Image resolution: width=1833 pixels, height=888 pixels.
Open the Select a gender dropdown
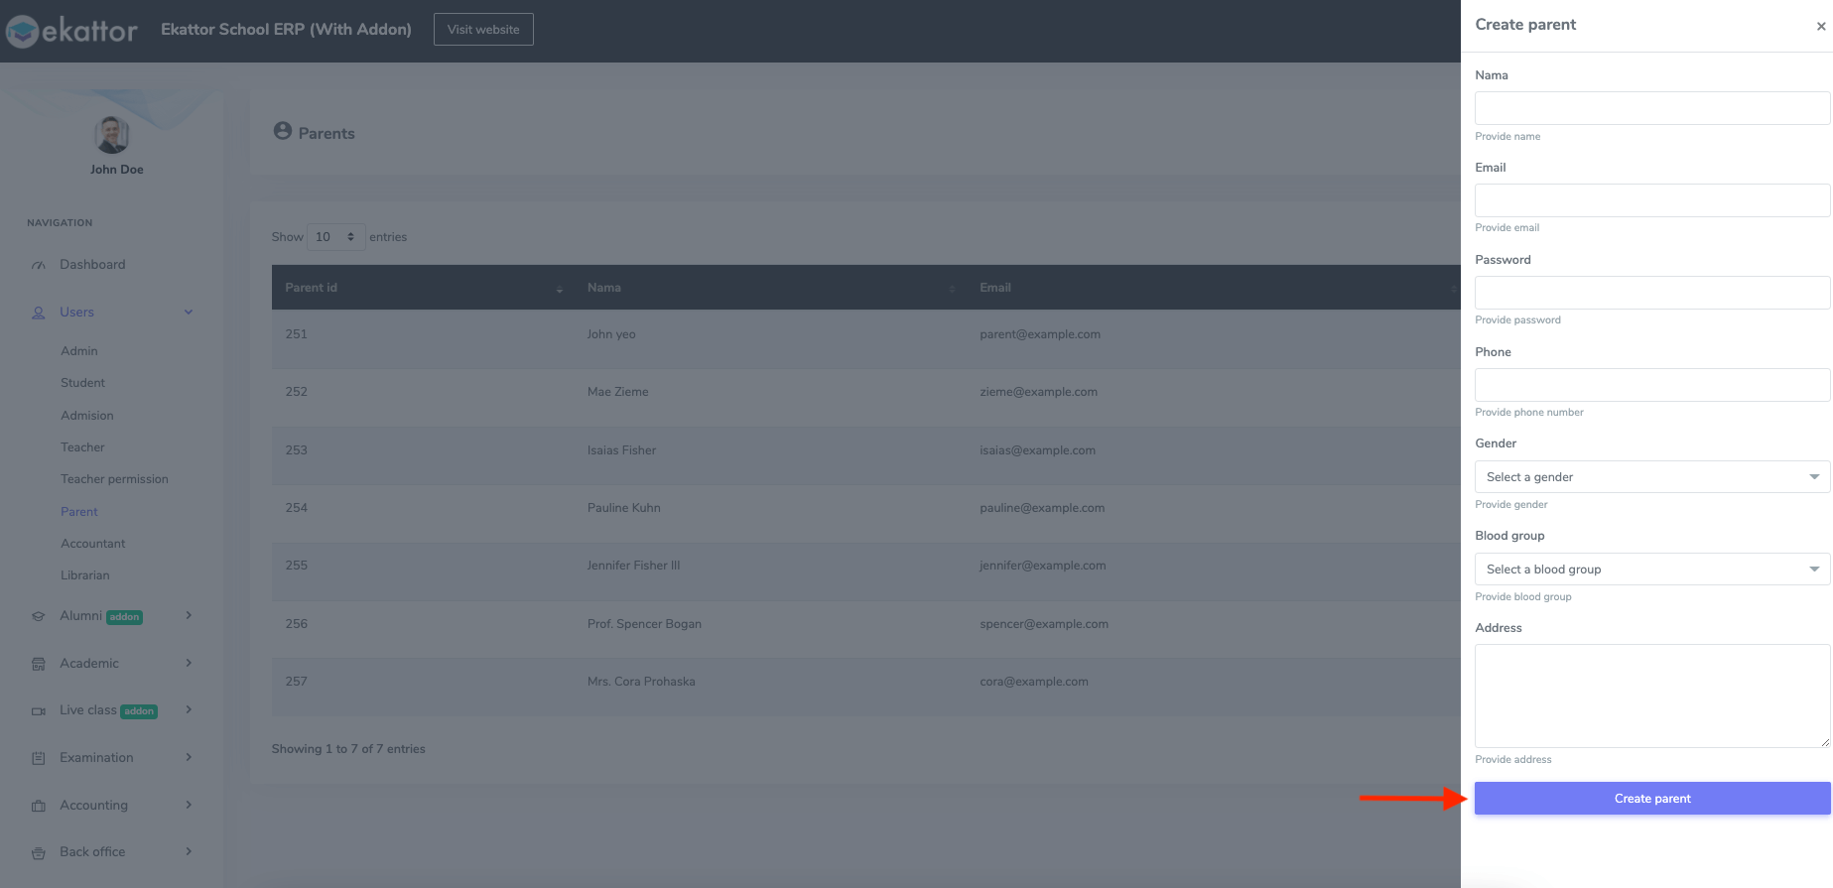coord(1651,477)
